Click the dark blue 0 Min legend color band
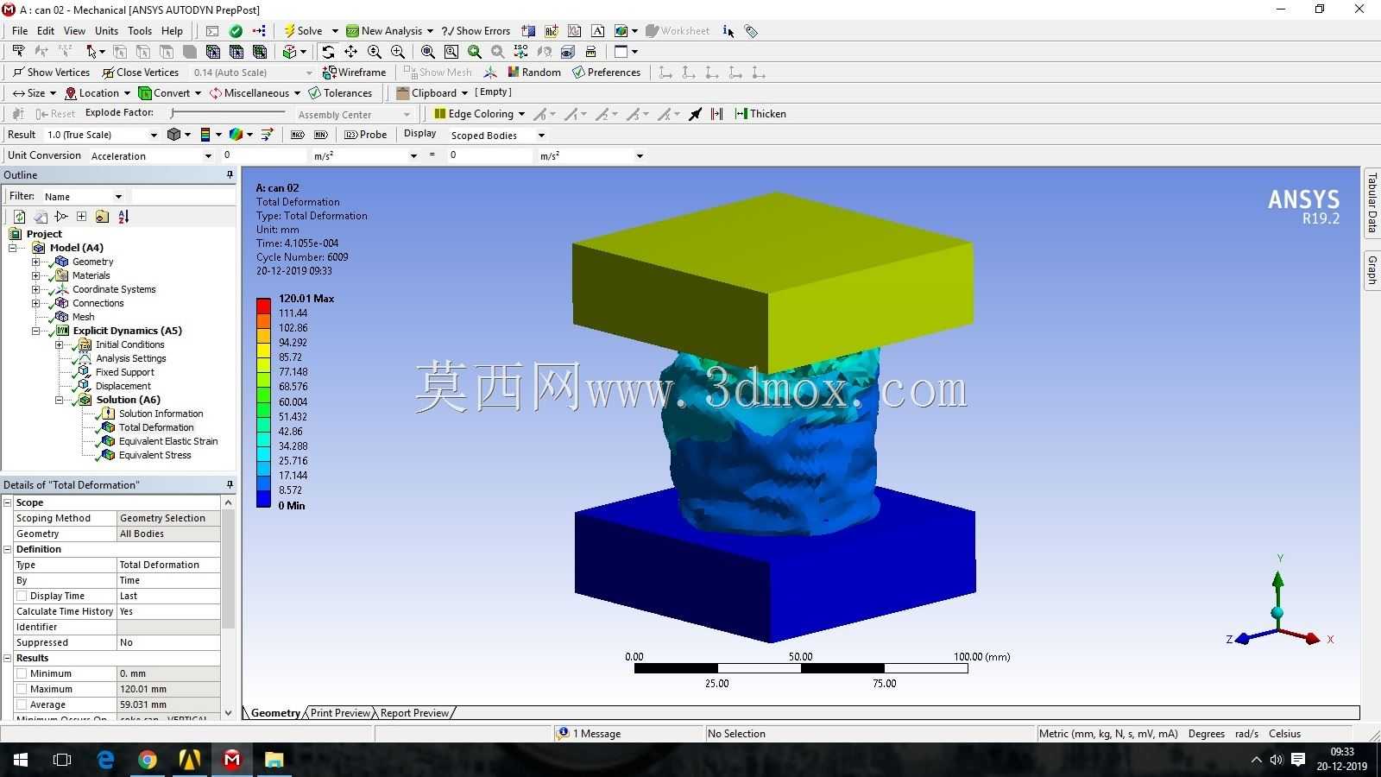Screen dimensions: 1381x777 tap(263, 500)
